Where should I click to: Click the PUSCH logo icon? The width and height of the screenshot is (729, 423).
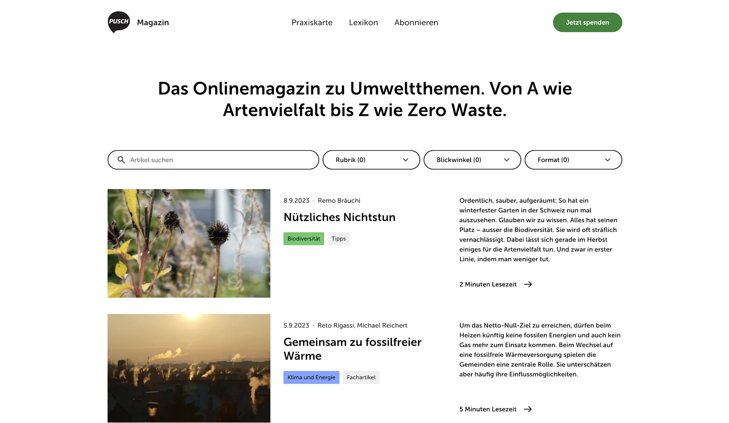tap(119, 22)
